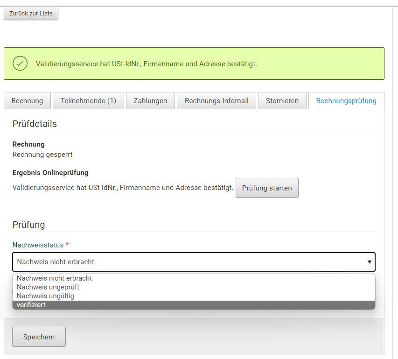Click the green checkmark confirmation icon
Viewport: 398px width, 359px height.
pyautogui.click(x=20, y=63)
